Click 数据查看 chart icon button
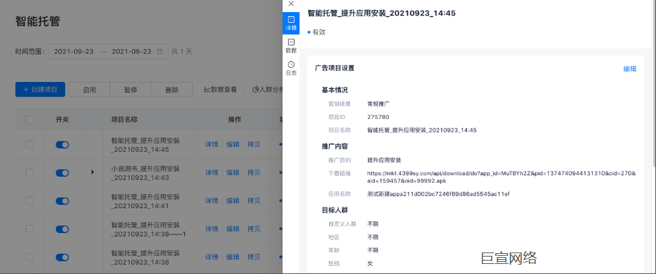This screenshot has height=274, width=656. pyautogui.click(x=221, y=89)
